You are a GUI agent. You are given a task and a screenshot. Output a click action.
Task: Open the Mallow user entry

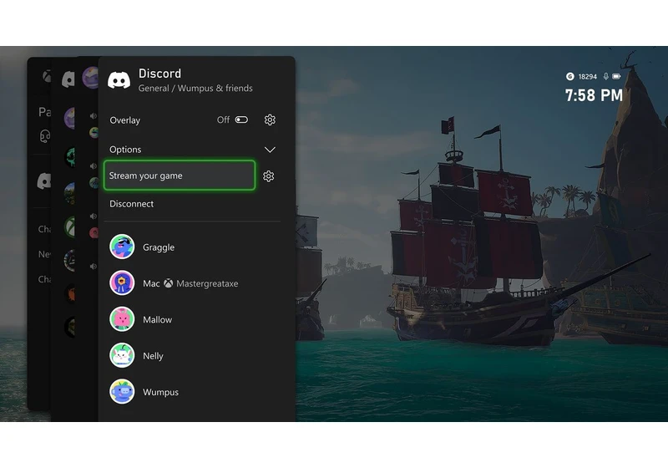click(x=157, y=320)
